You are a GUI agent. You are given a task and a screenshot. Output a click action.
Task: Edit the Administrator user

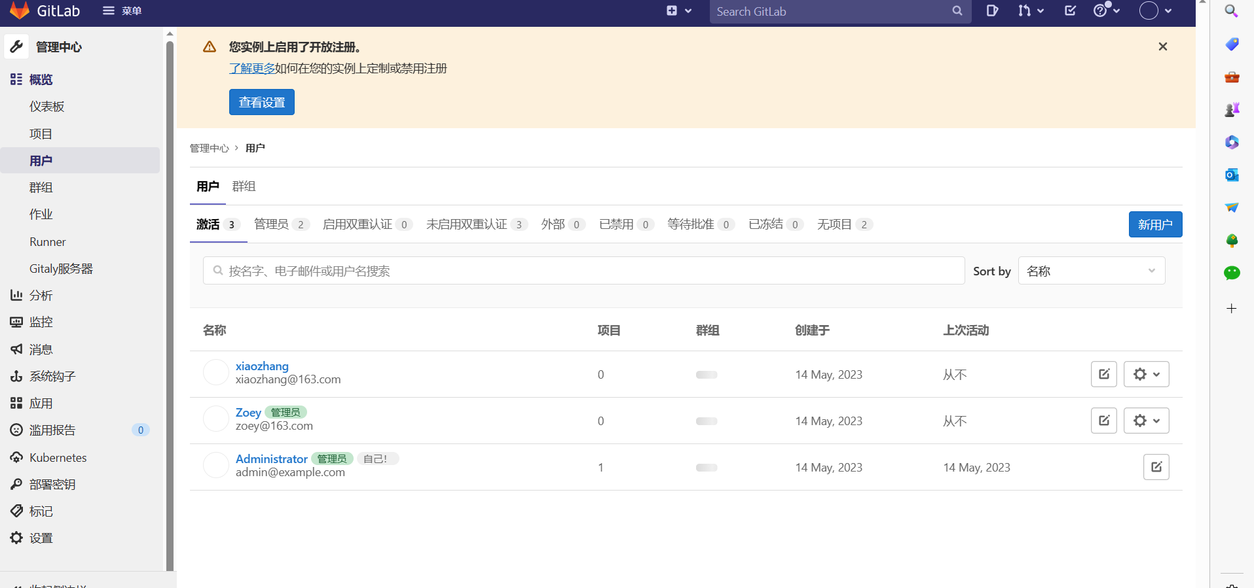click(x=1156, y=467)
